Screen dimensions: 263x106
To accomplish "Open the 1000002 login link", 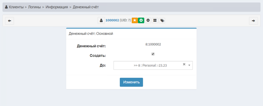I will pyautogui.click(x=112, y=20).
